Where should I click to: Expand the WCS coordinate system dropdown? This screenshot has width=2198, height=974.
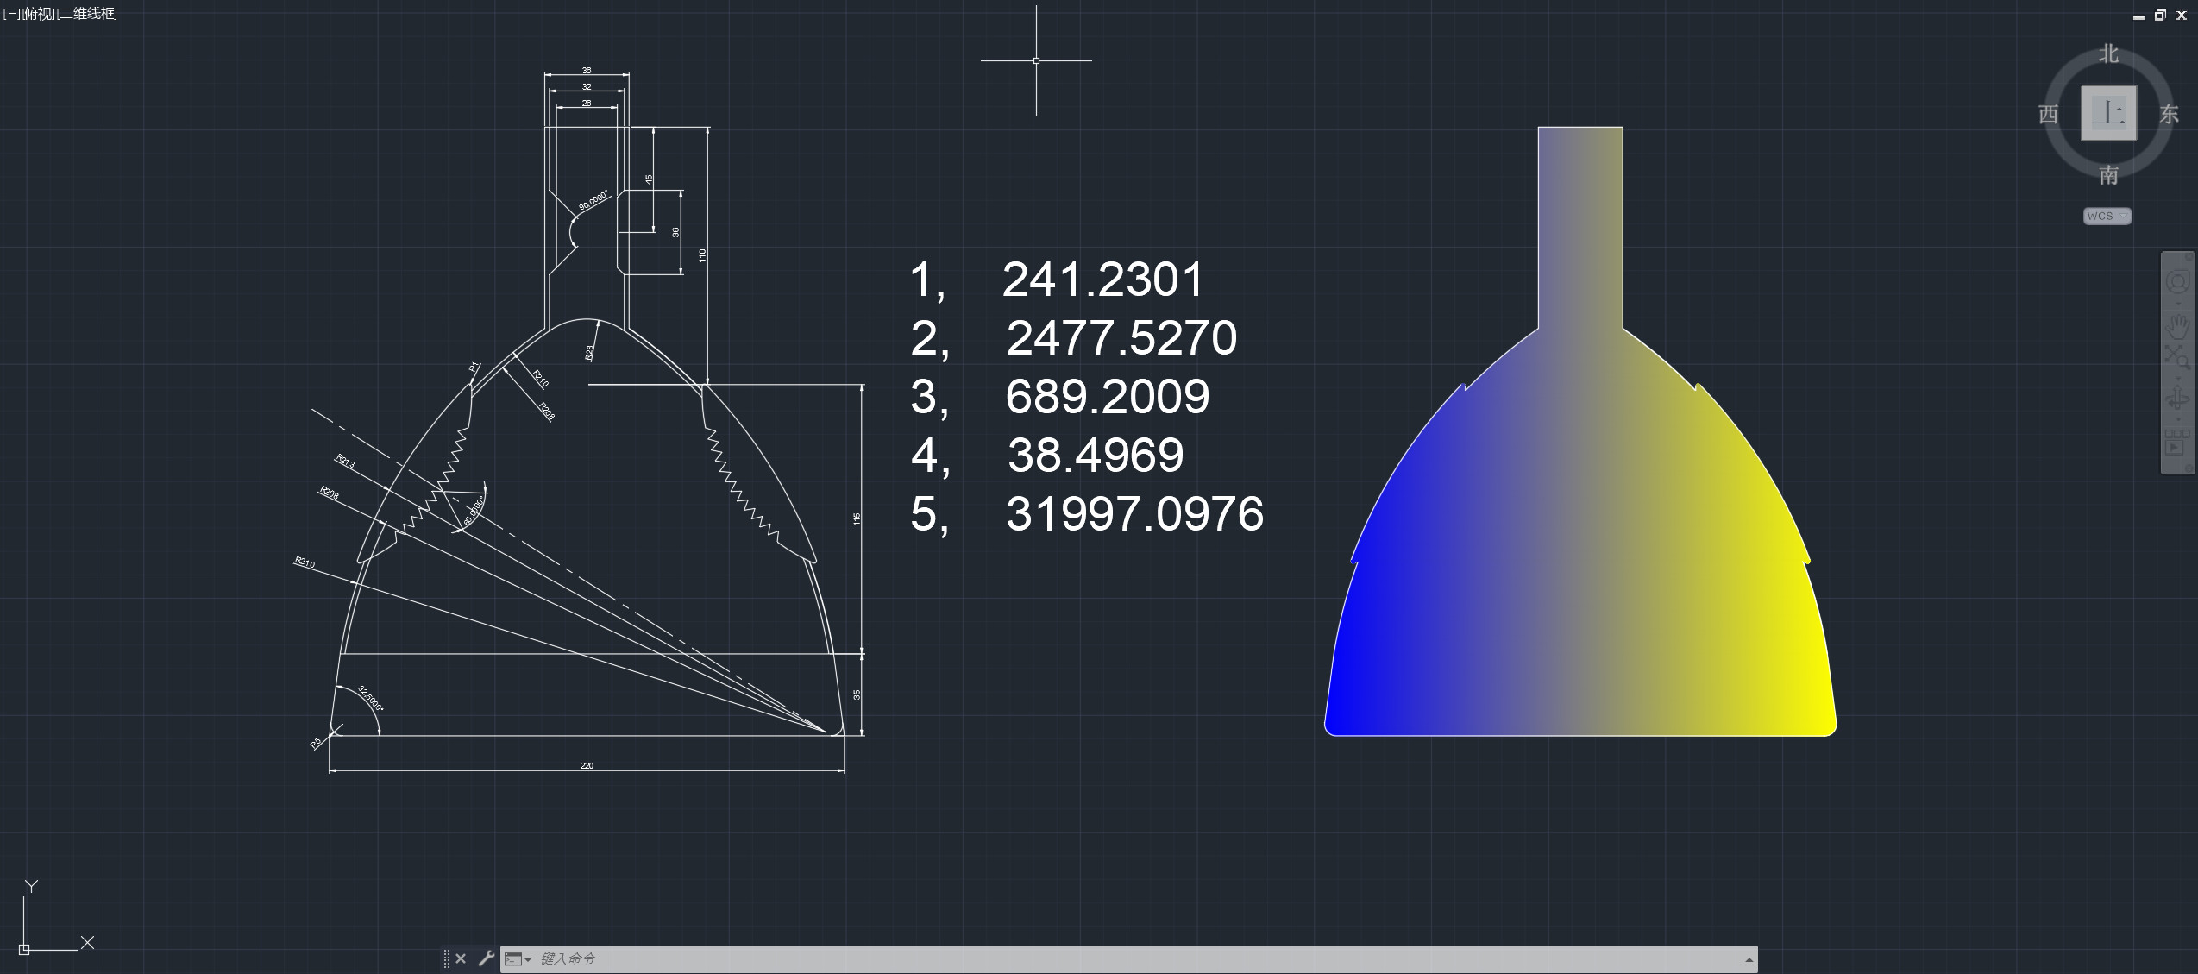[2107, 216]
